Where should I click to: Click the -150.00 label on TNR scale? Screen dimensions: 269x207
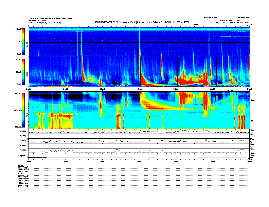pos(18,127)
